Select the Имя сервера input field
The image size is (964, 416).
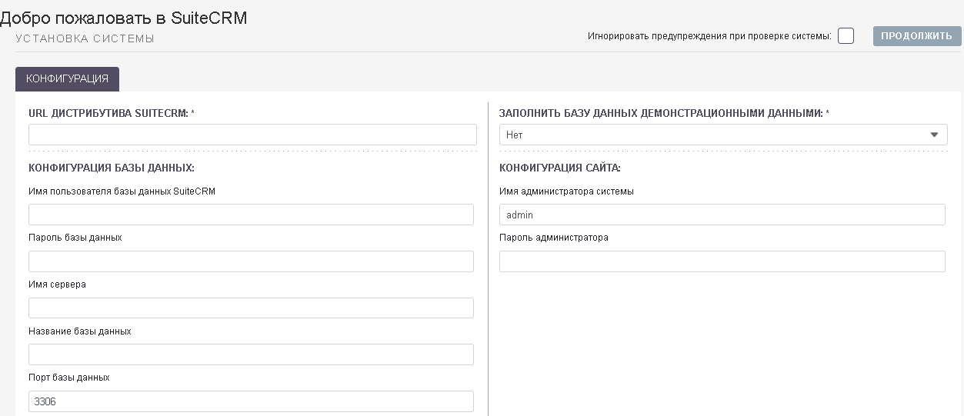[x=251, y=308]
